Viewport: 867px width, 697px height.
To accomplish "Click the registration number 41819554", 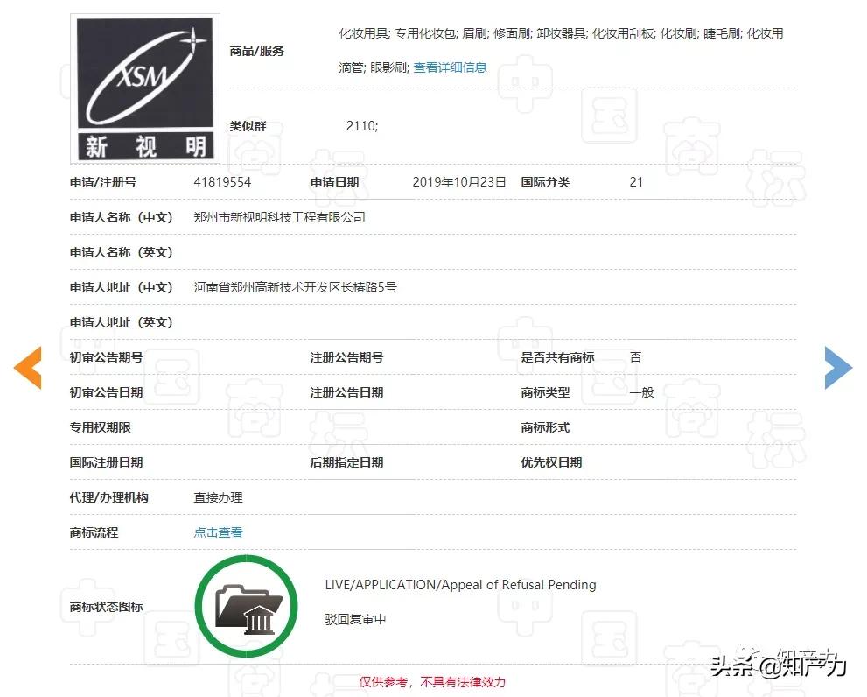I will [222, 182].
